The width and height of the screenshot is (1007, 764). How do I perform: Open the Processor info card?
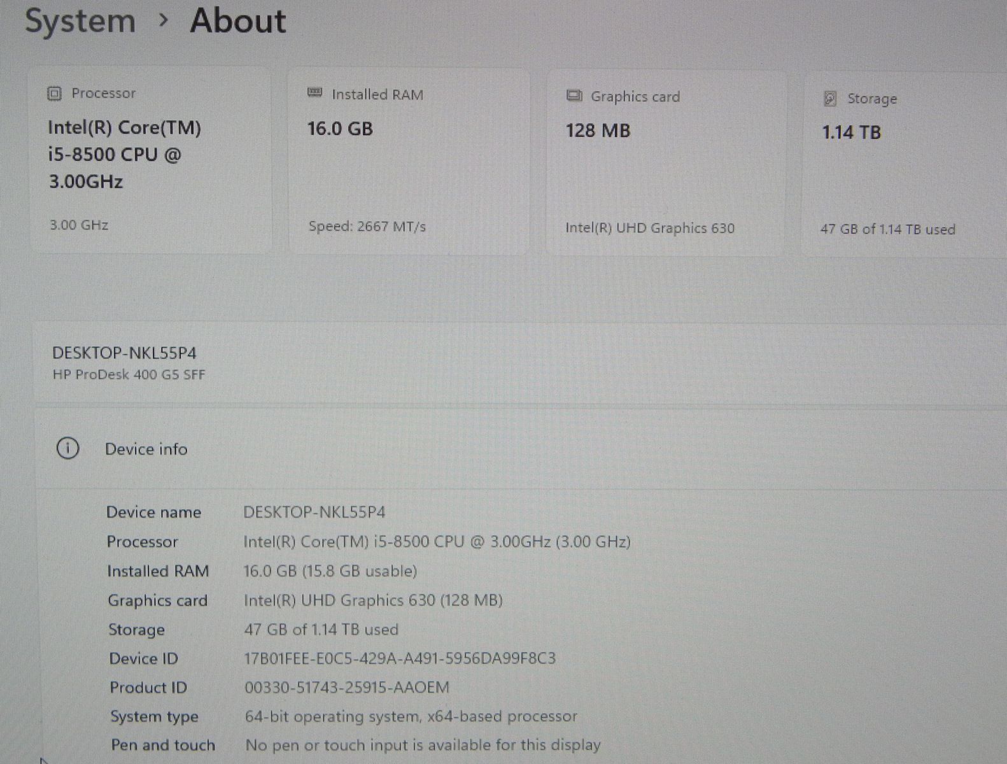pyautogui.click(x=150, y=162)
